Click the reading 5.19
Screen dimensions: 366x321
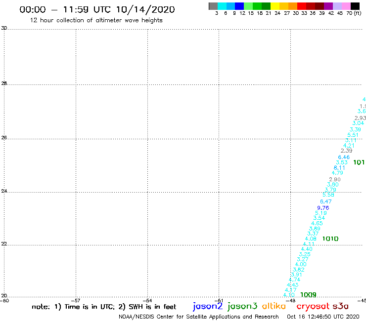click(321, 213)
